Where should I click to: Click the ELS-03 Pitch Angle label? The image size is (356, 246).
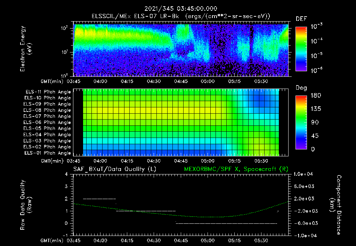pyautogui.click(x=47, y=141)
